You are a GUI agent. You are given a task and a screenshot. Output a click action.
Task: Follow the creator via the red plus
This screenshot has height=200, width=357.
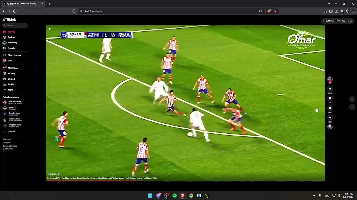pos(330,82)
